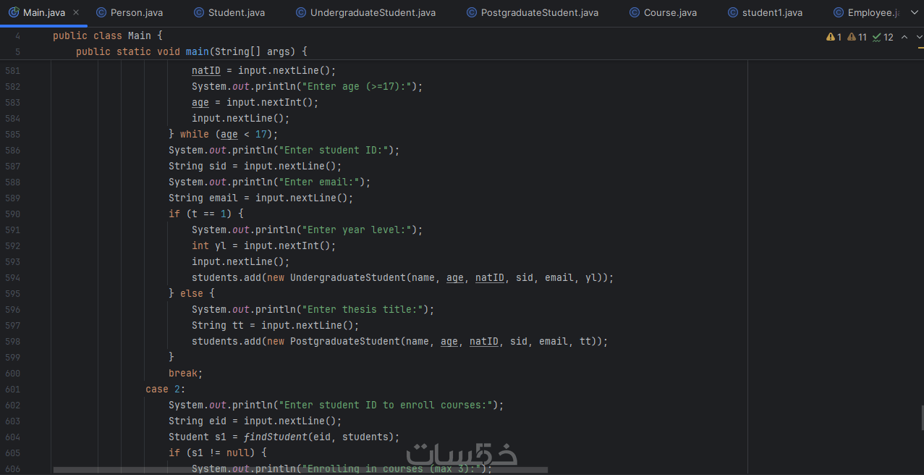Click line number 601 beside case 2
Screen dimensions: 924x475
12,389
